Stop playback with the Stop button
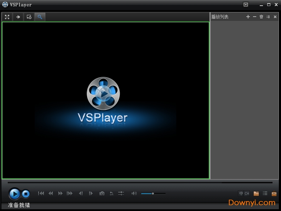This screenshot has width=281, height=211. coord(26,194)
